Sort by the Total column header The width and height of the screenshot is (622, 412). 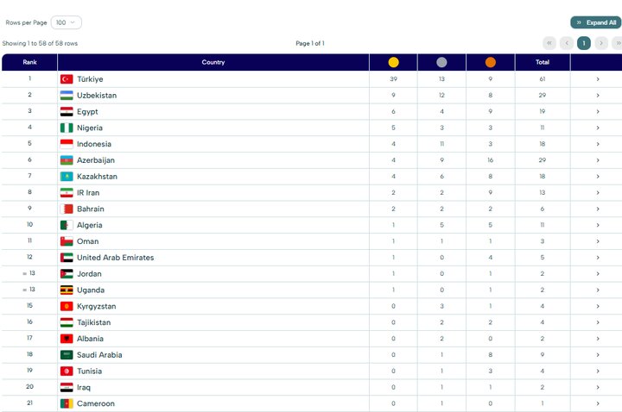543,62
